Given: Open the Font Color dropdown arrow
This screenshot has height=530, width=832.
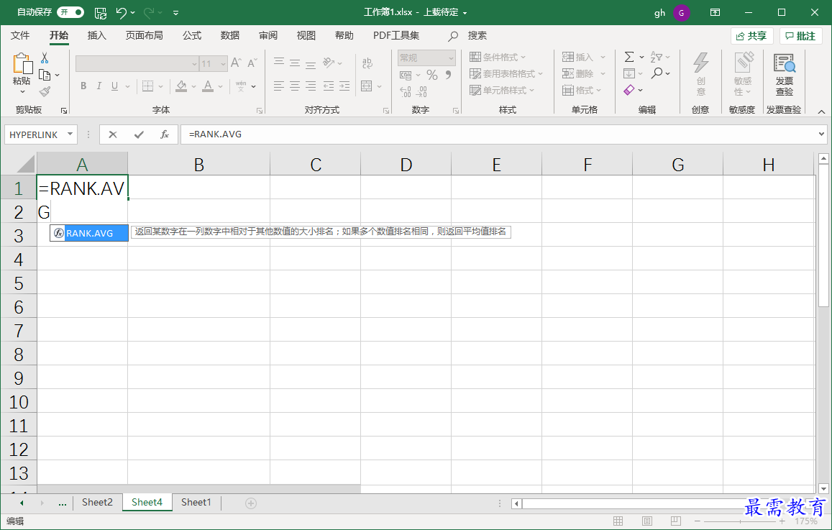Looking at the screenshot, I should 219,86.
